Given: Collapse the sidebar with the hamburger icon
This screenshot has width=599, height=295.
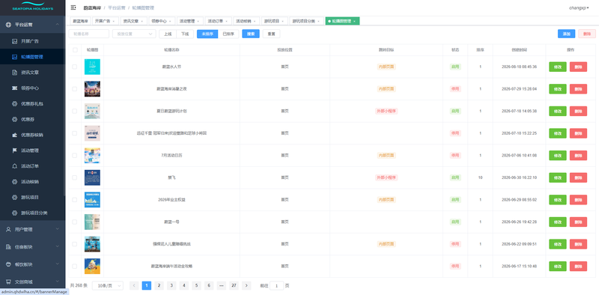Looking at the screenshot, I should pyautogui.click(x=73, y=7).
